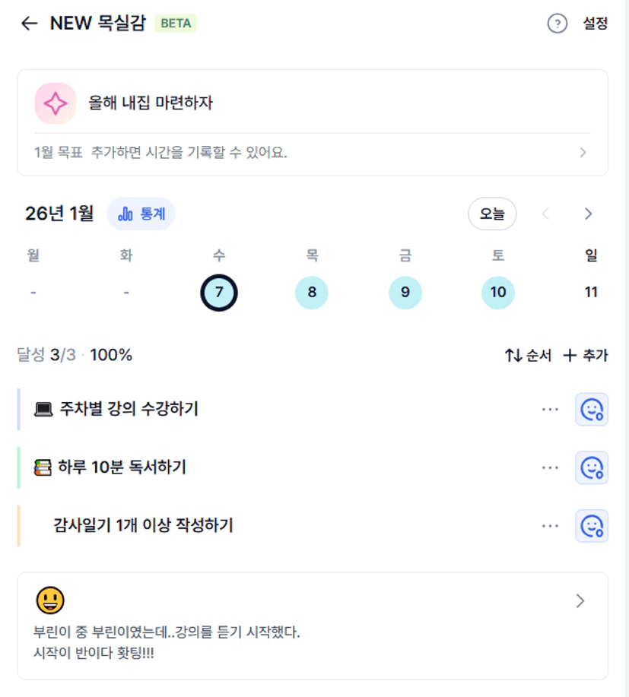The height and width of the screenshot is (697, 629).
Task: Click the laptop icon on the lecture task
Action: coord(43,409)
